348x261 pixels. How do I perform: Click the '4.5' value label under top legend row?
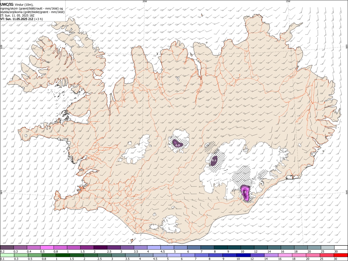point(162,251)
